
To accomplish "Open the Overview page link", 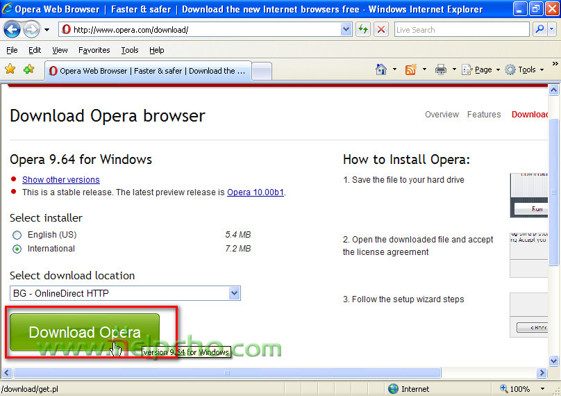I will tap(442, 115).
